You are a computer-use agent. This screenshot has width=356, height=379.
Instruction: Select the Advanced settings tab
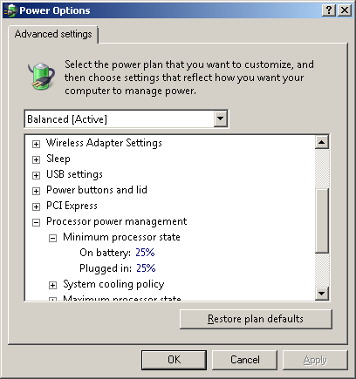(x=53, y=34)
